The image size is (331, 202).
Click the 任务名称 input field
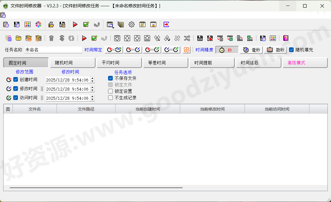tap(53, 50)
